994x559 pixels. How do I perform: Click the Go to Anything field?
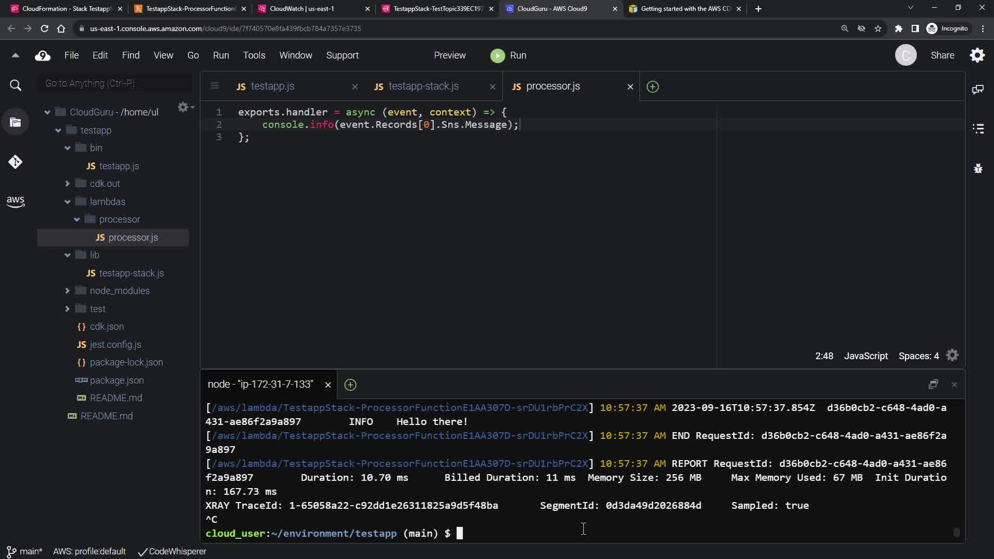click(115, 83)
